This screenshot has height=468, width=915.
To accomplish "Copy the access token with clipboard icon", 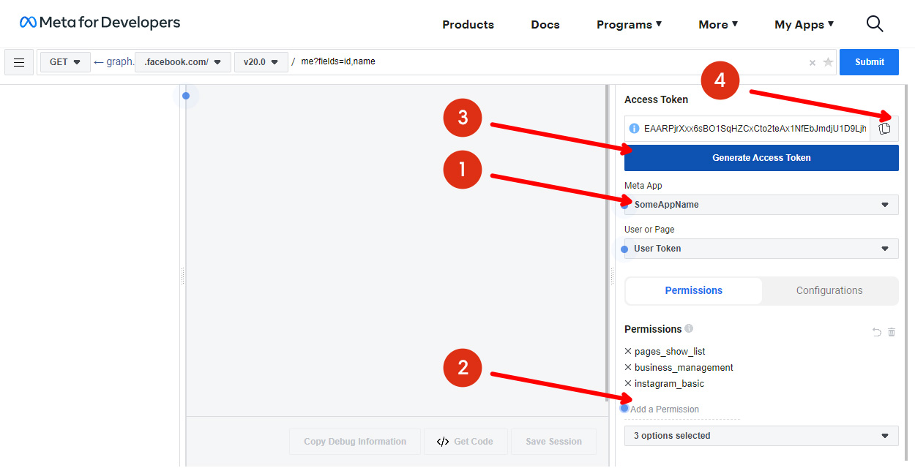I will click(x=884, y=129).
